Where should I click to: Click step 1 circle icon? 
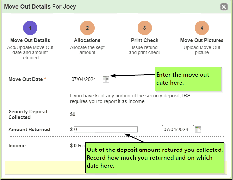[30, 28]
